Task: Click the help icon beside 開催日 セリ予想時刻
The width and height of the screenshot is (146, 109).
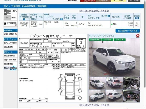Action: pyautogui.click(x=24, y=19)
